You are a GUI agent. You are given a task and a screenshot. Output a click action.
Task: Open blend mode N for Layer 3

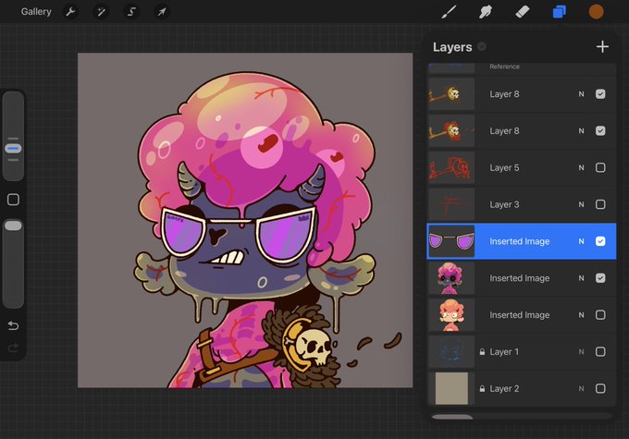click(581, 204)
